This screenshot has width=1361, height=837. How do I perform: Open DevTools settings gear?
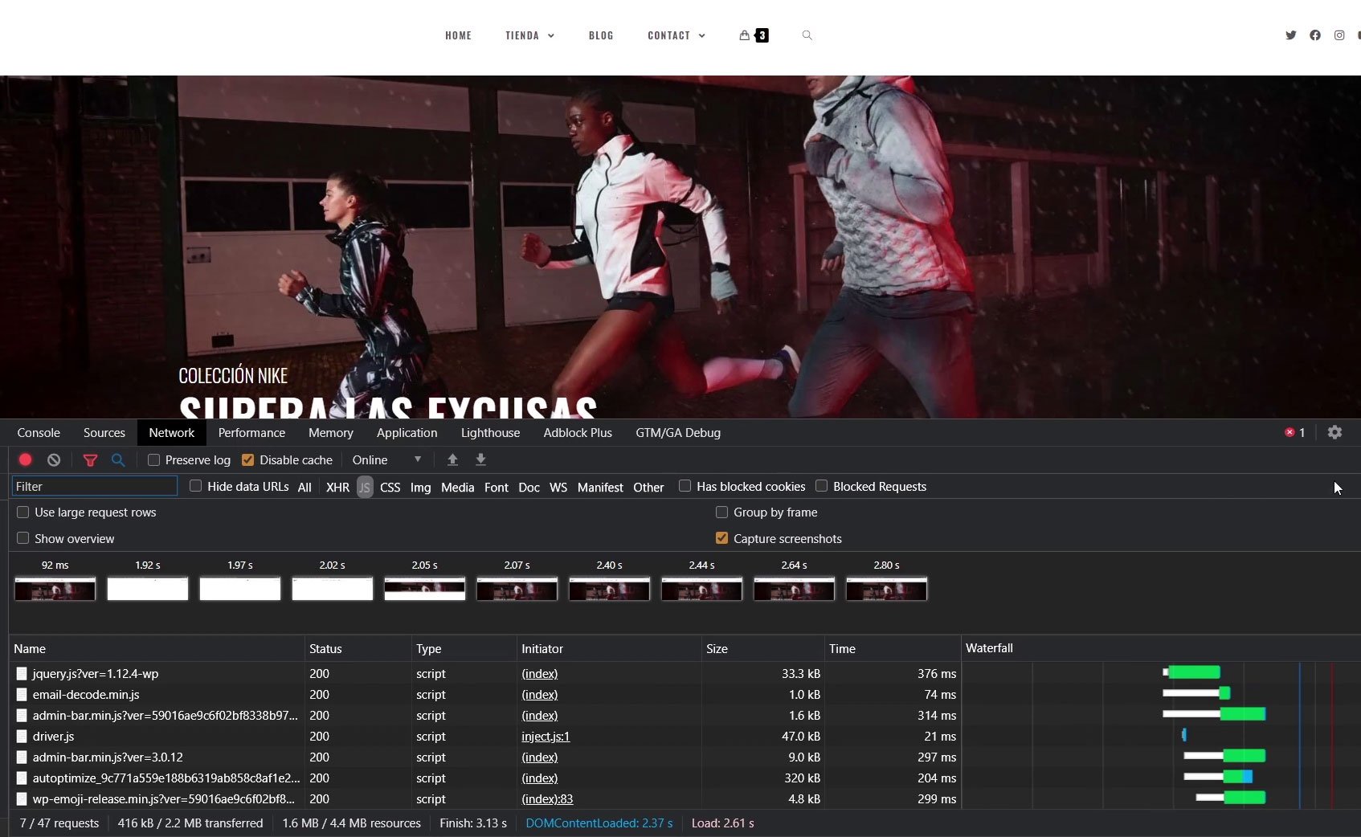(1334, 432)
